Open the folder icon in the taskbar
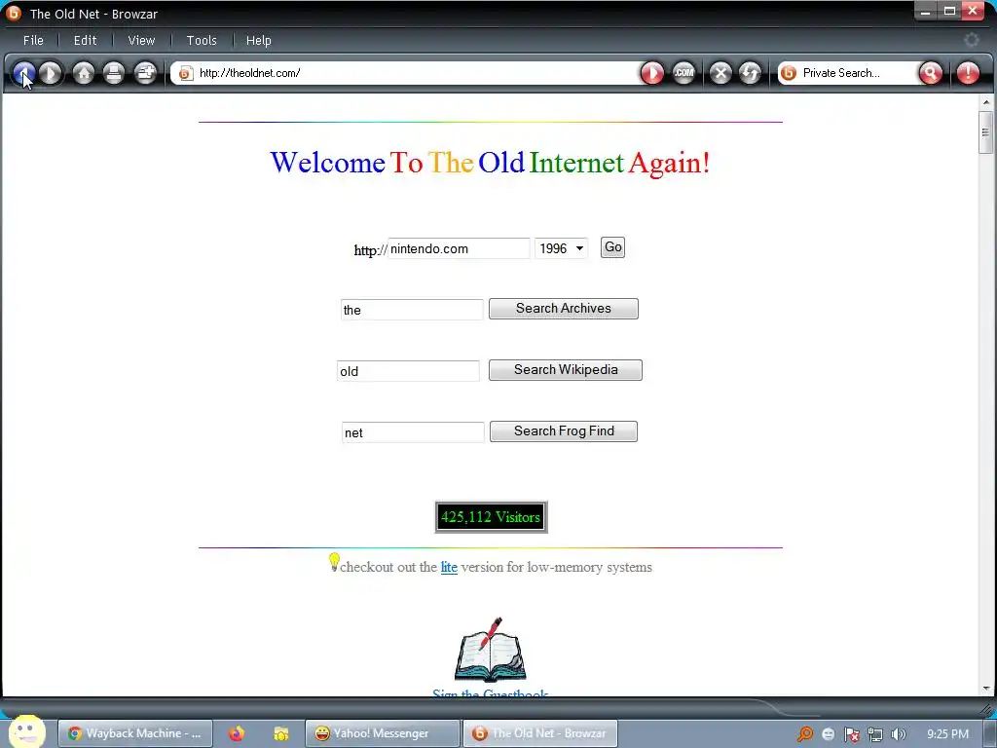997x748 pixels. pyautogui.click(x=281, y=734)
